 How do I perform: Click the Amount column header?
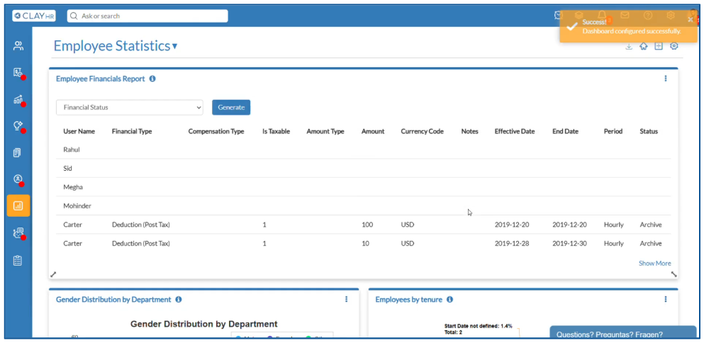coord(373,132)
